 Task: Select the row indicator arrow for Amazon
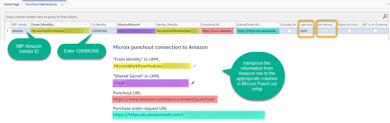point(8,31)
